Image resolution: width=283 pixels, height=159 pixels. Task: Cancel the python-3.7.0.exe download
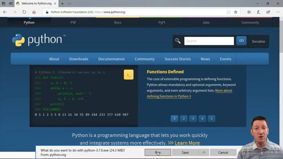pos(223,152)
